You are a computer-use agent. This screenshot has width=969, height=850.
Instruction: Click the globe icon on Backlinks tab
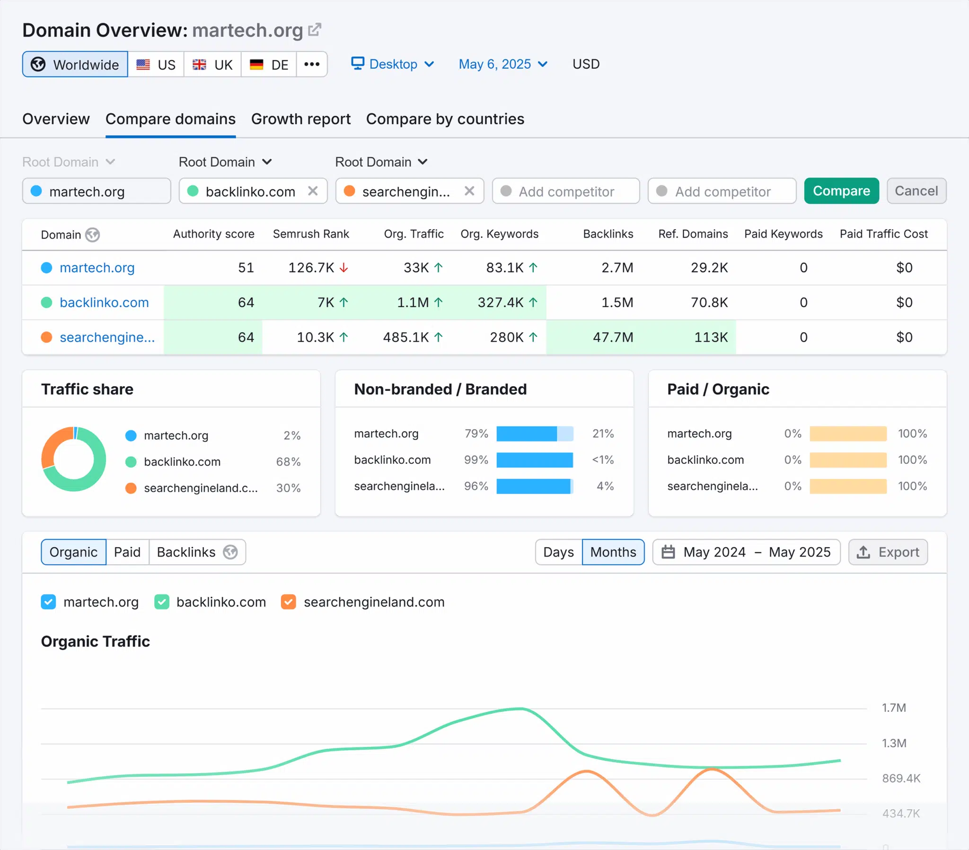coord(230,552)
